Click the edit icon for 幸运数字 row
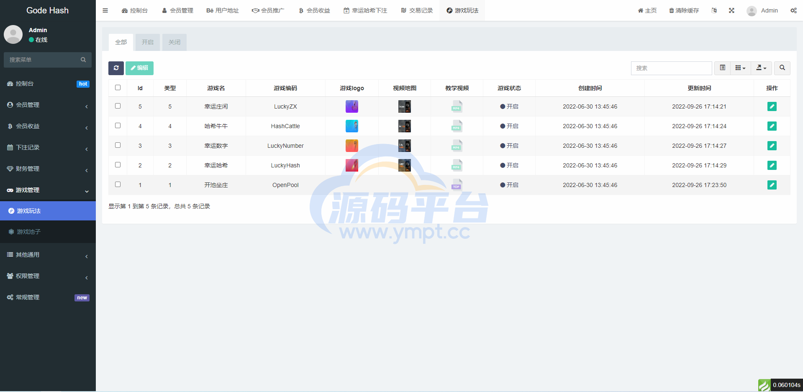803x392 pixels. pos(772,146)
